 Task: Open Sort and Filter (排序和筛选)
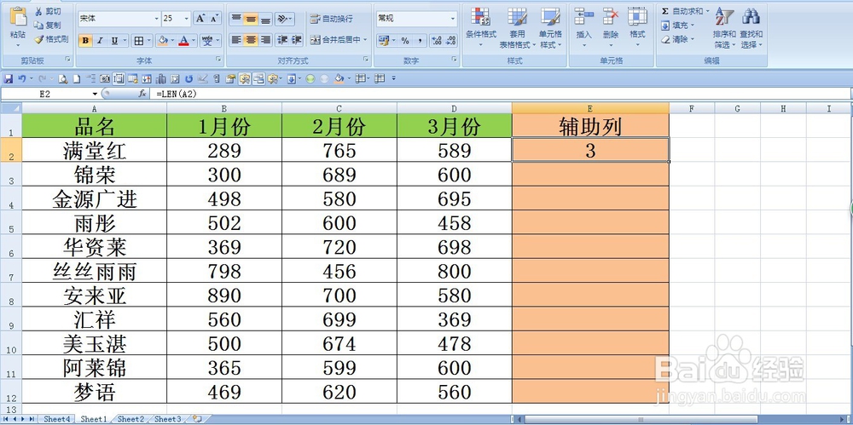point(724,27)
